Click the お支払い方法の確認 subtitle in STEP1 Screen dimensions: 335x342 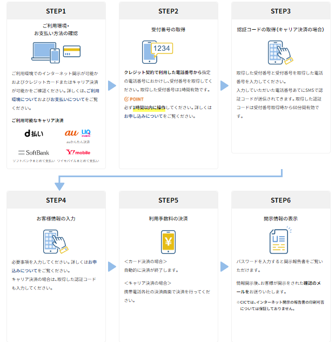[56, 33]
